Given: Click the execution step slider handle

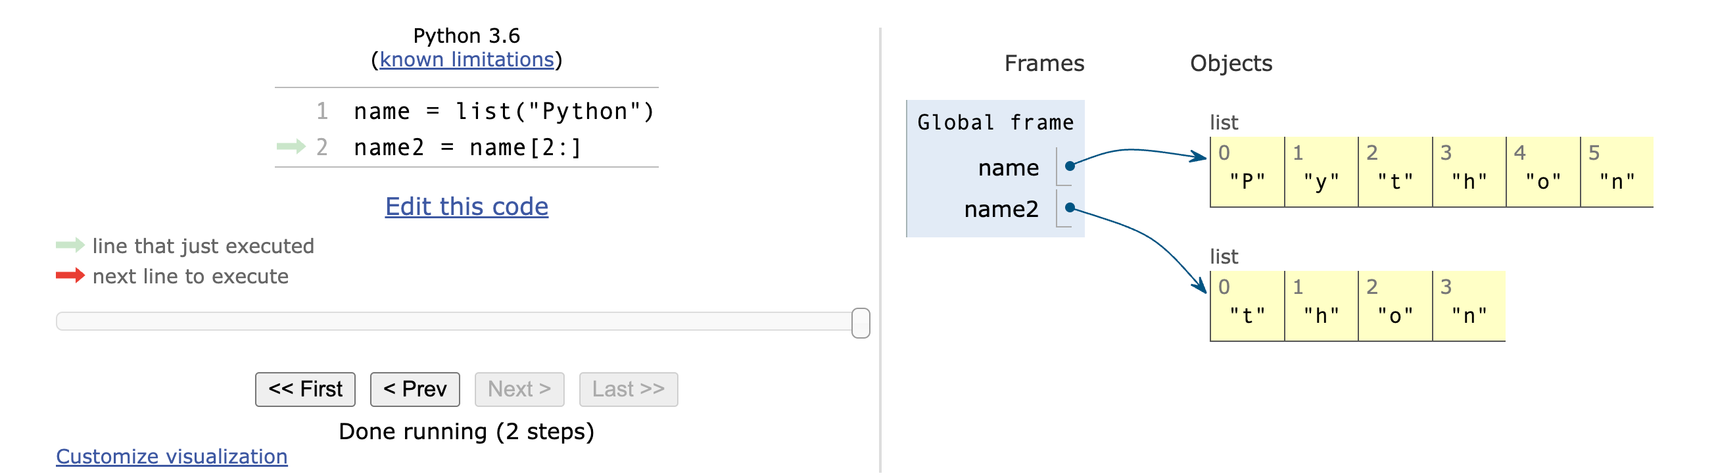Looking at the screenshot, I should click(861, 323).
